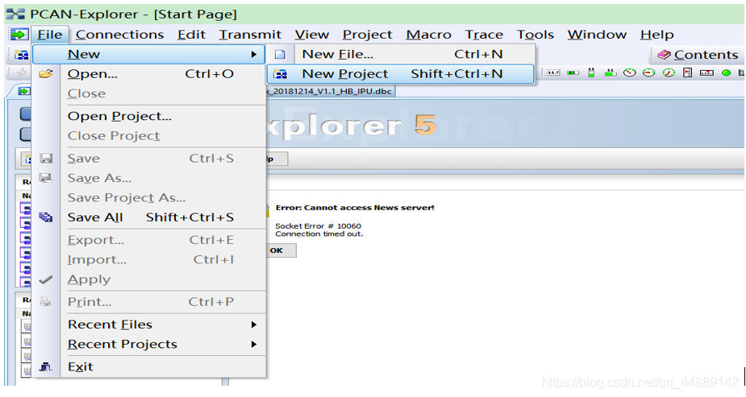Screen dimensions: 746x397
Task: Click the red flag panel instrument icon
Action: click(687, 72)
